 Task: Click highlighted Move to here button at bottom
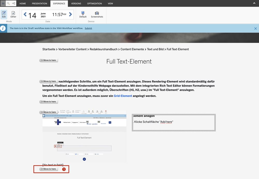click(49, 169)
